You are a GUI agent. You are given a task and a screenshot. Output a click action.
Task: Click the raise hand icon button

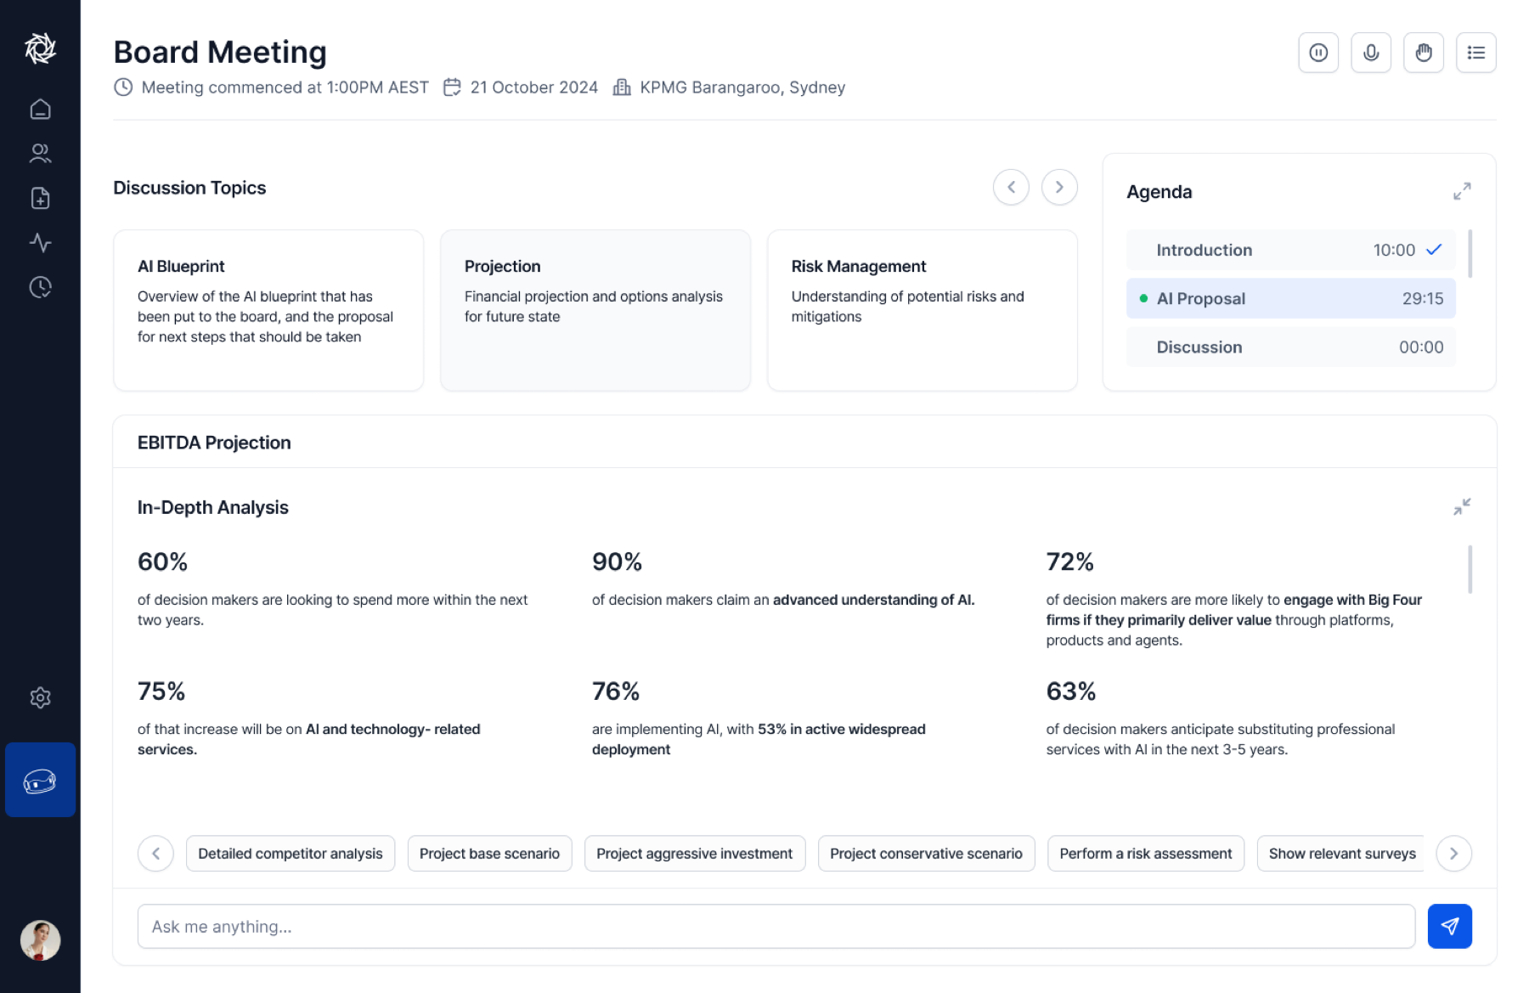[x=1424, y=53]
